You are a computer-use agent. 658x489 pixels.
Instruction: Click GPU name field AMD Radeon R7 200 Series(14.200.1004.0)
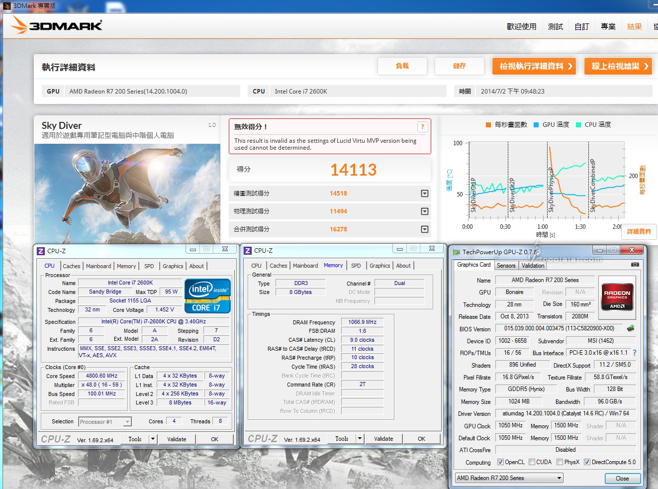pos(152,92)
